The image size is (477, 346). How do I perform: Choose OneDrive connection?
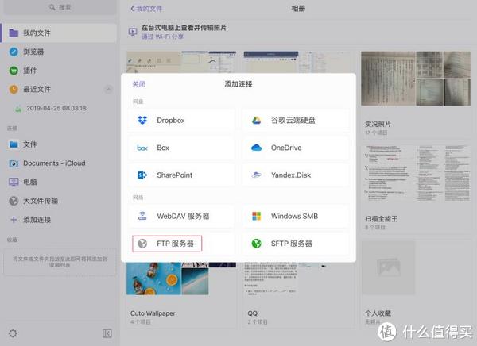point(296,148)
